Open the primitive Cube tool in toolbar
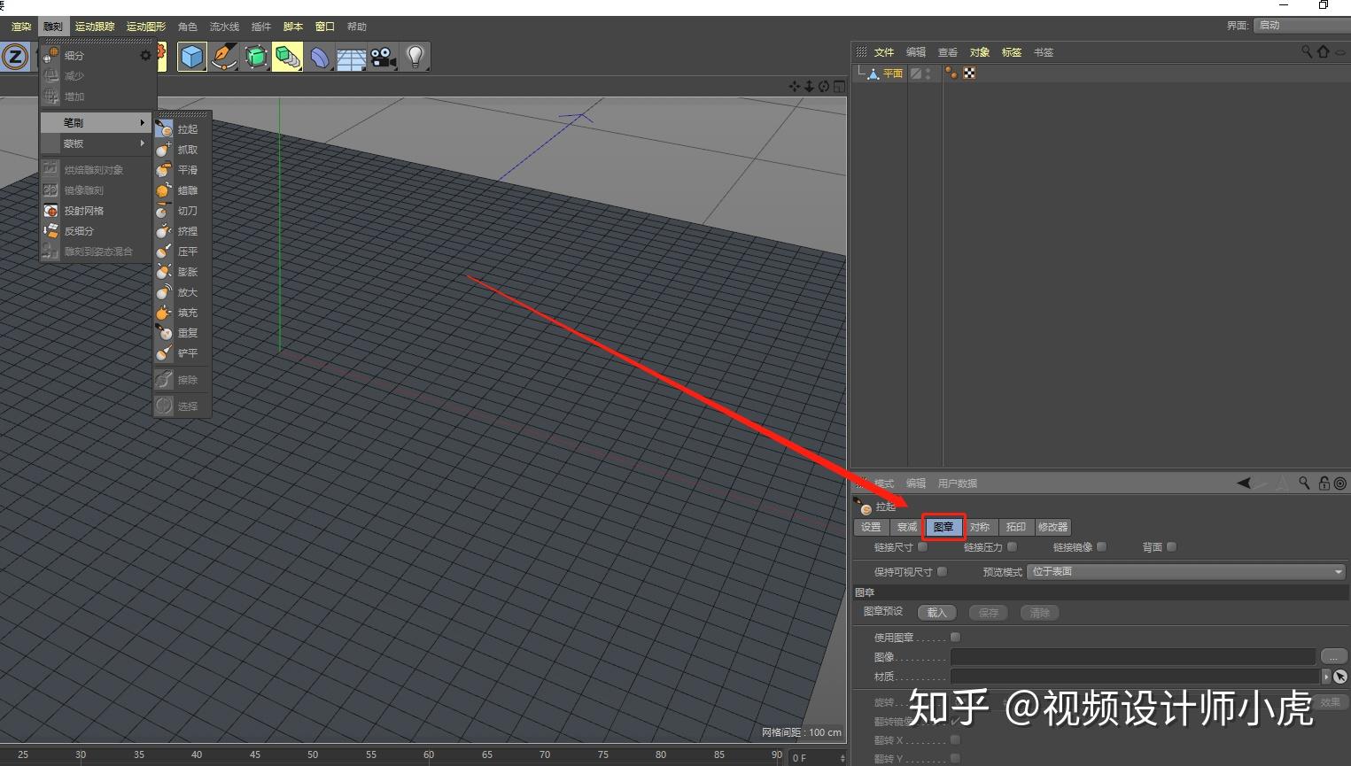The height and width of the screenshot is (766, 1351). [x=191, y=56]
